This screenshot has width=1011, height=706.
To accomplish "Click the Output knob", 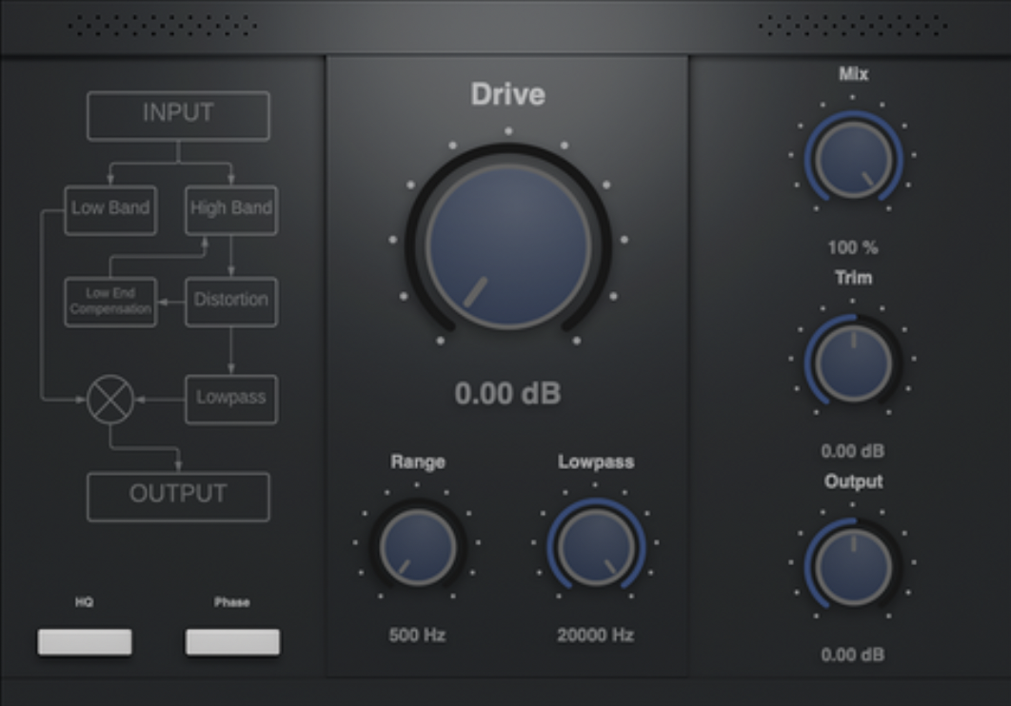I will (853, 566).
